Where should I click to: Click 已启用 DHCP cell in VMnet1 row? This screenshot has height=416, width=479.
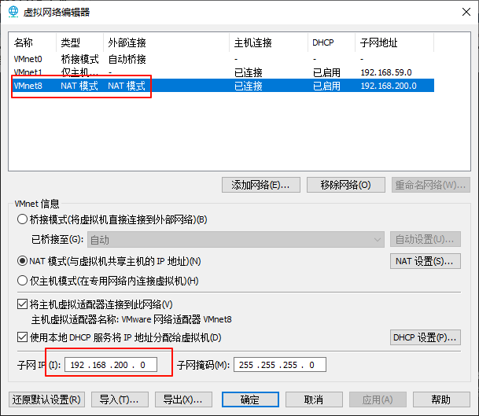coord(326,72)
